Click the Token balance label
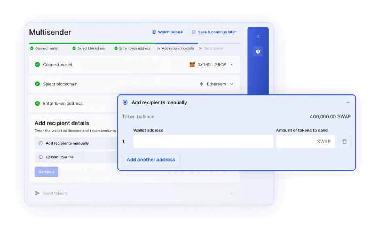377x239 pixels. (138, 116)
